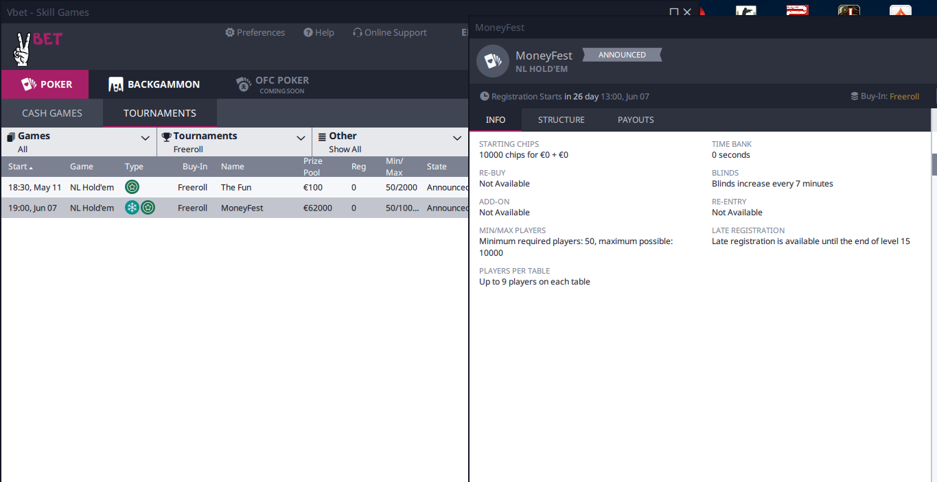Sort list by Name column header
Viewport: 937px width, 482px height.
coord(233,167)
